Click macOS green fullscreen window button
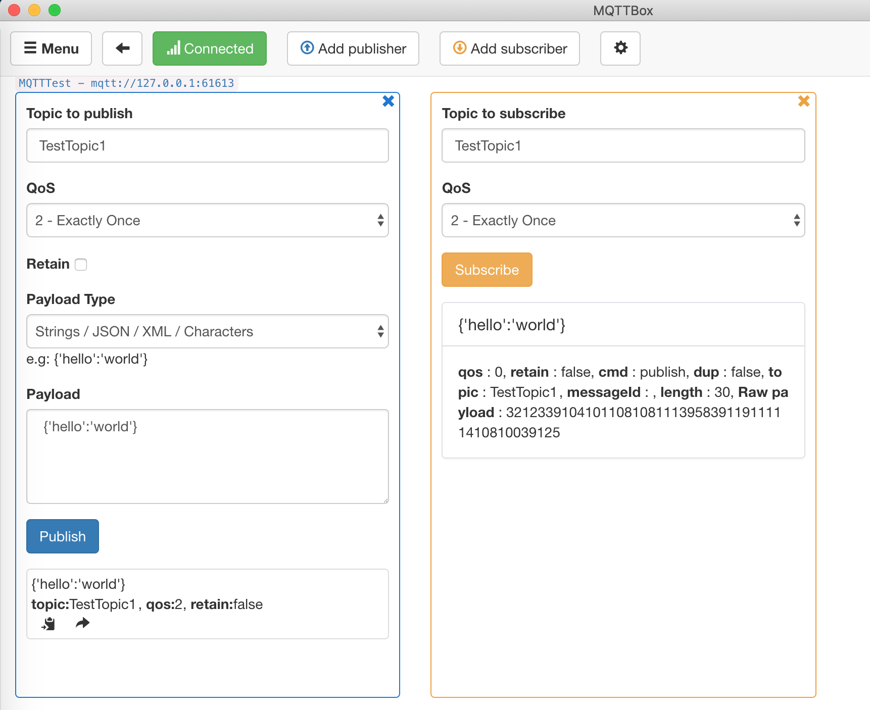The width and height of the screenshot is (870, 710). tap(55, 10)
